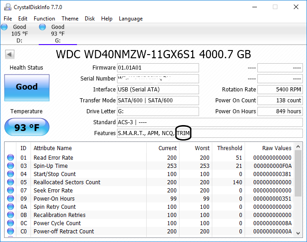The image size is (307, 242).
Task: Select the D: drive status orb
Action: click(4, 27)
